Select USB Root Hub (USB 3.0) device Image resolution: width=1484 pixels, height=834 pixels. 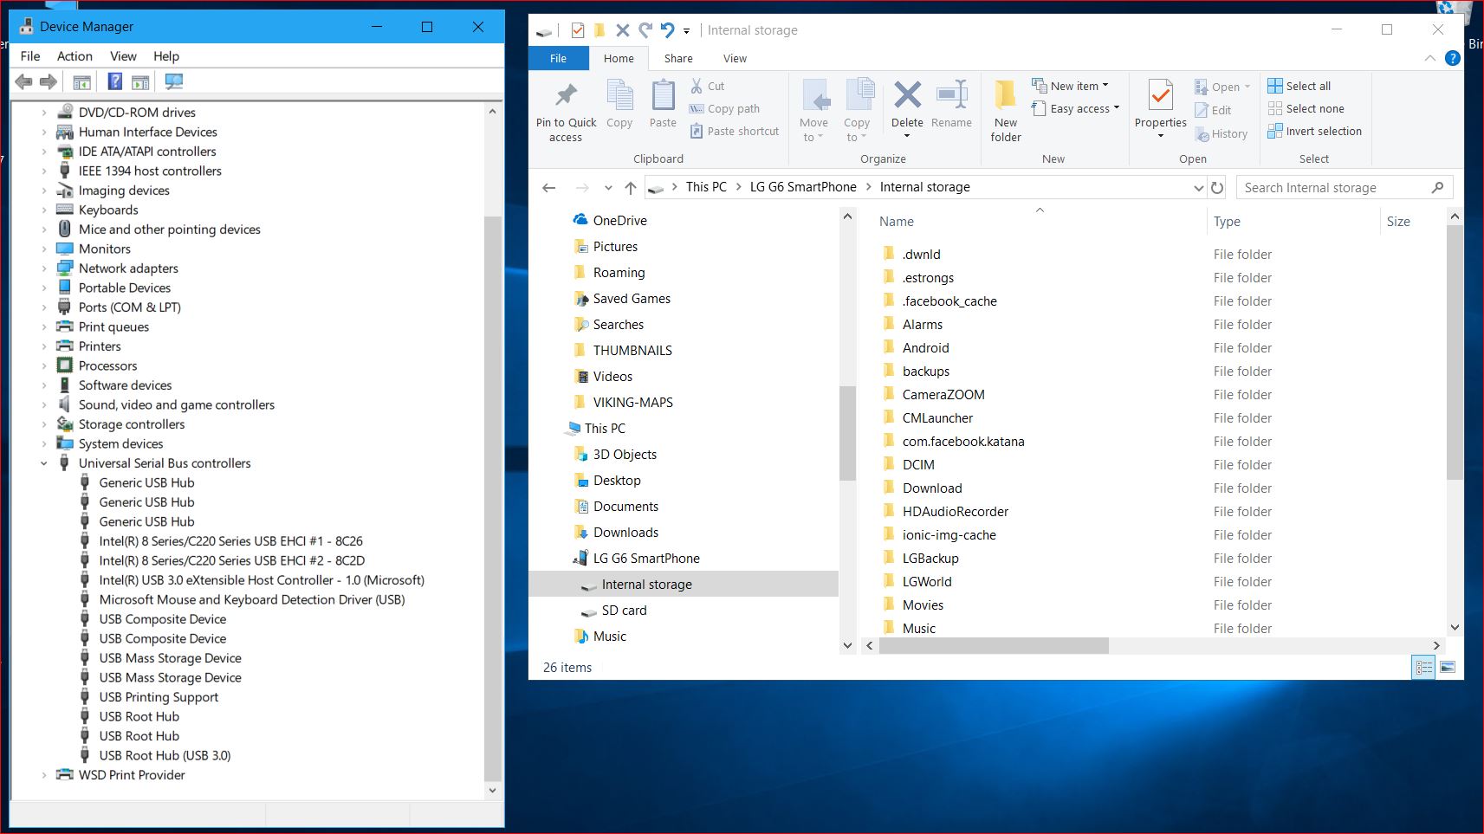point(165,755)
